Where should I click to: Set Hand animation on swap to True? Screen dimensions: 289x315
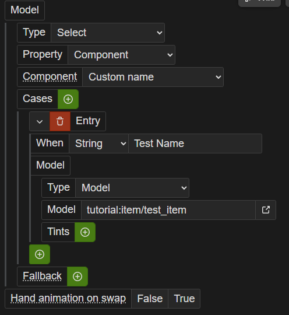point(184,299)
